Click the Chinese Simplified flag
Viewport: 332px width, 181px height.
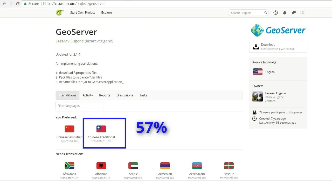pos(70,129)
